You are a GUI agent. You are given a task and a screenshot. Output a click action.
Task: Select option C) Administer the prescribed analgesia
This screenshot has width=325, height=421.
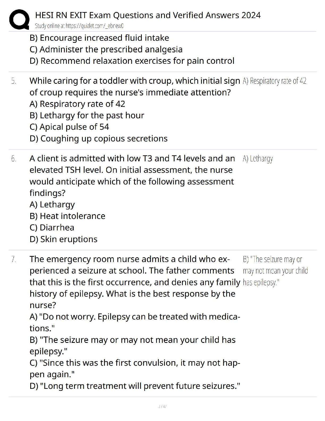[x=106, y=49]
